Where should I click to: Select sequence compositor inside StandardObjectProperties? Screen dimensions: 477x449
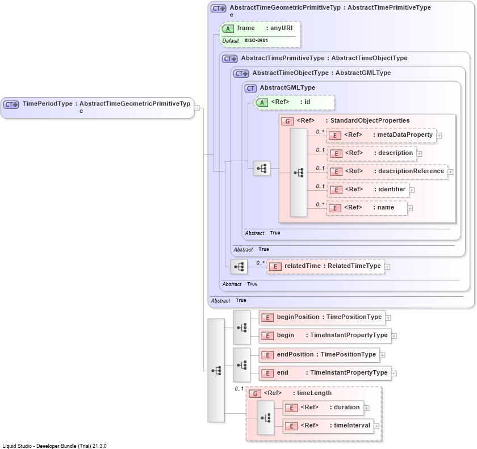tap(299, 173)
